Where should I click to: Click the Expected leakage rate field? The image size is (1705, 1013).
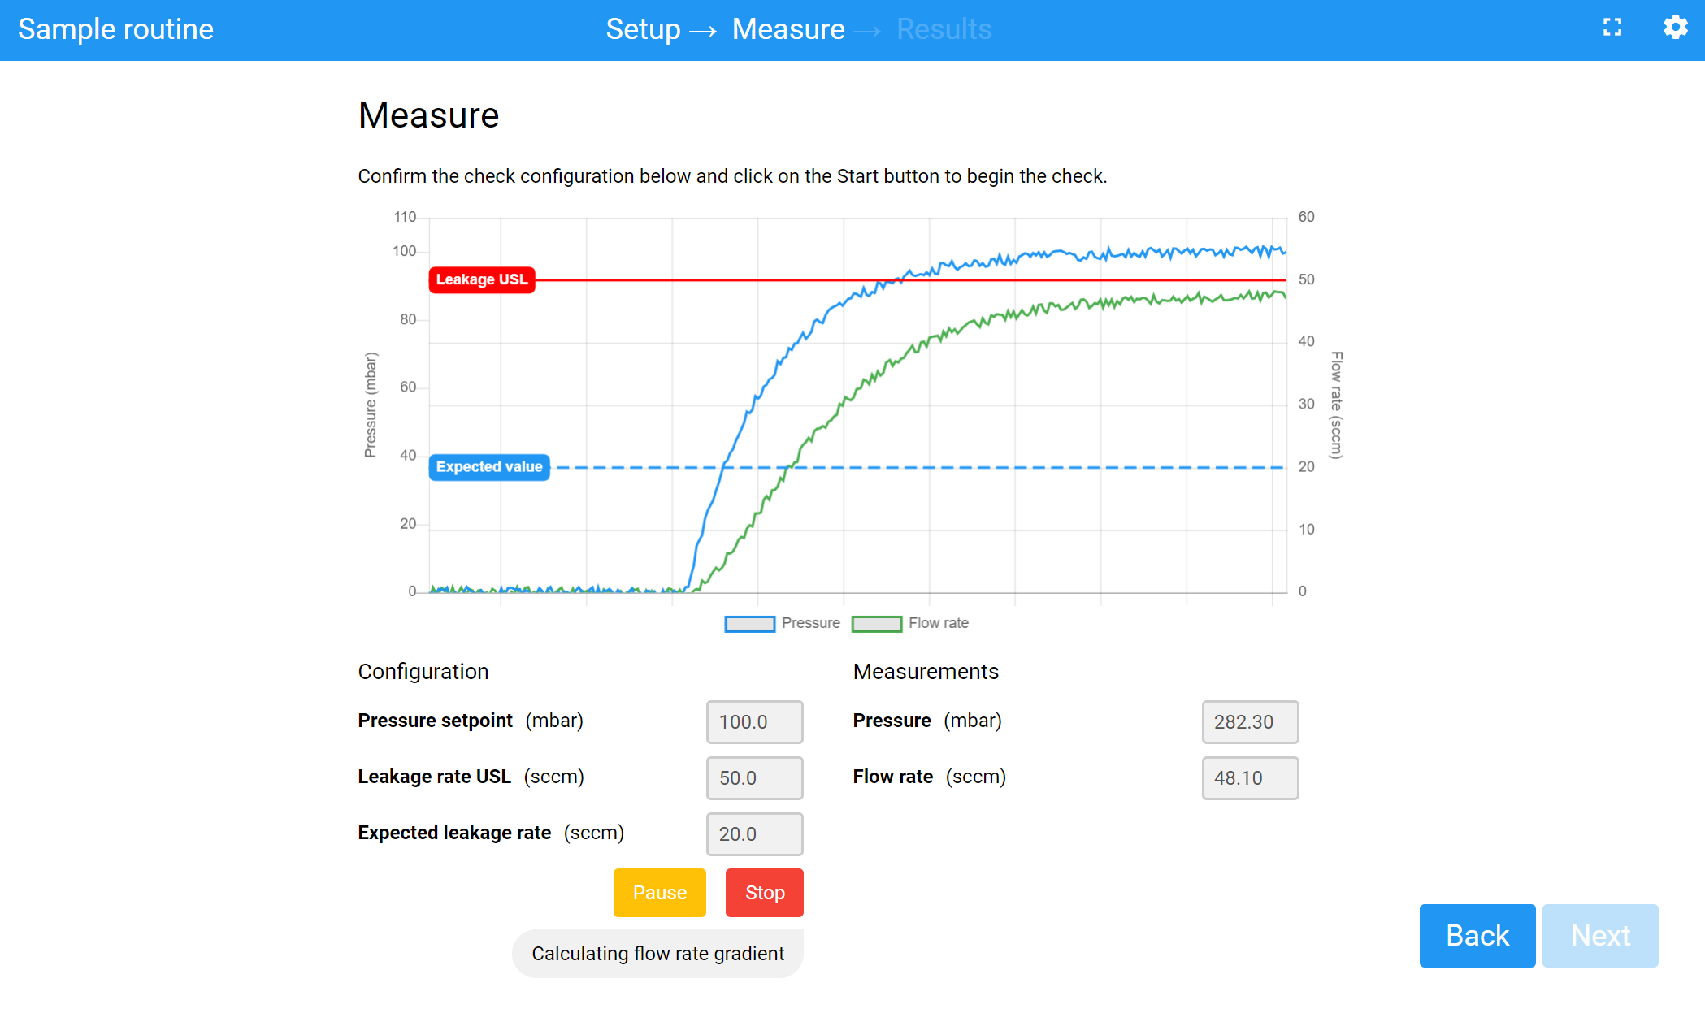click(754, 834)
